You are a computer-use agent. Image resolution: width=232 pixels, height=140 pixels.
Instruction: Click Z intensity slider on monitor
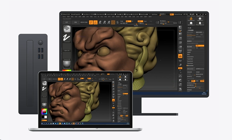tap(146, 23)
